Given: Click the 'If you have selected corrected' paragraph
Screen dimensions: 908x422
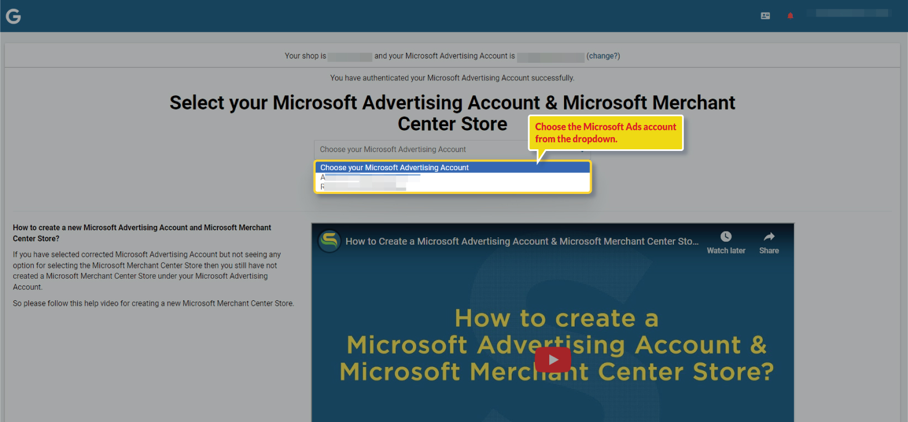Looking at the screenshot, I should [147, 270].
